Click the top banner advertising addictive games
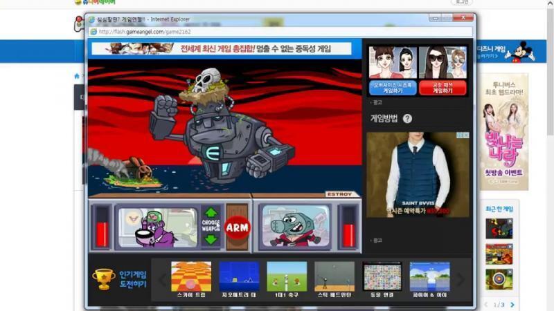 (x=222, y=48)
